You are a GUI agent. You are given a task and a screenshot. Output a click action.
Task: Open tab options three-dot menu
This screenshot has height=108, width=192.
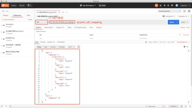point(66,12)
